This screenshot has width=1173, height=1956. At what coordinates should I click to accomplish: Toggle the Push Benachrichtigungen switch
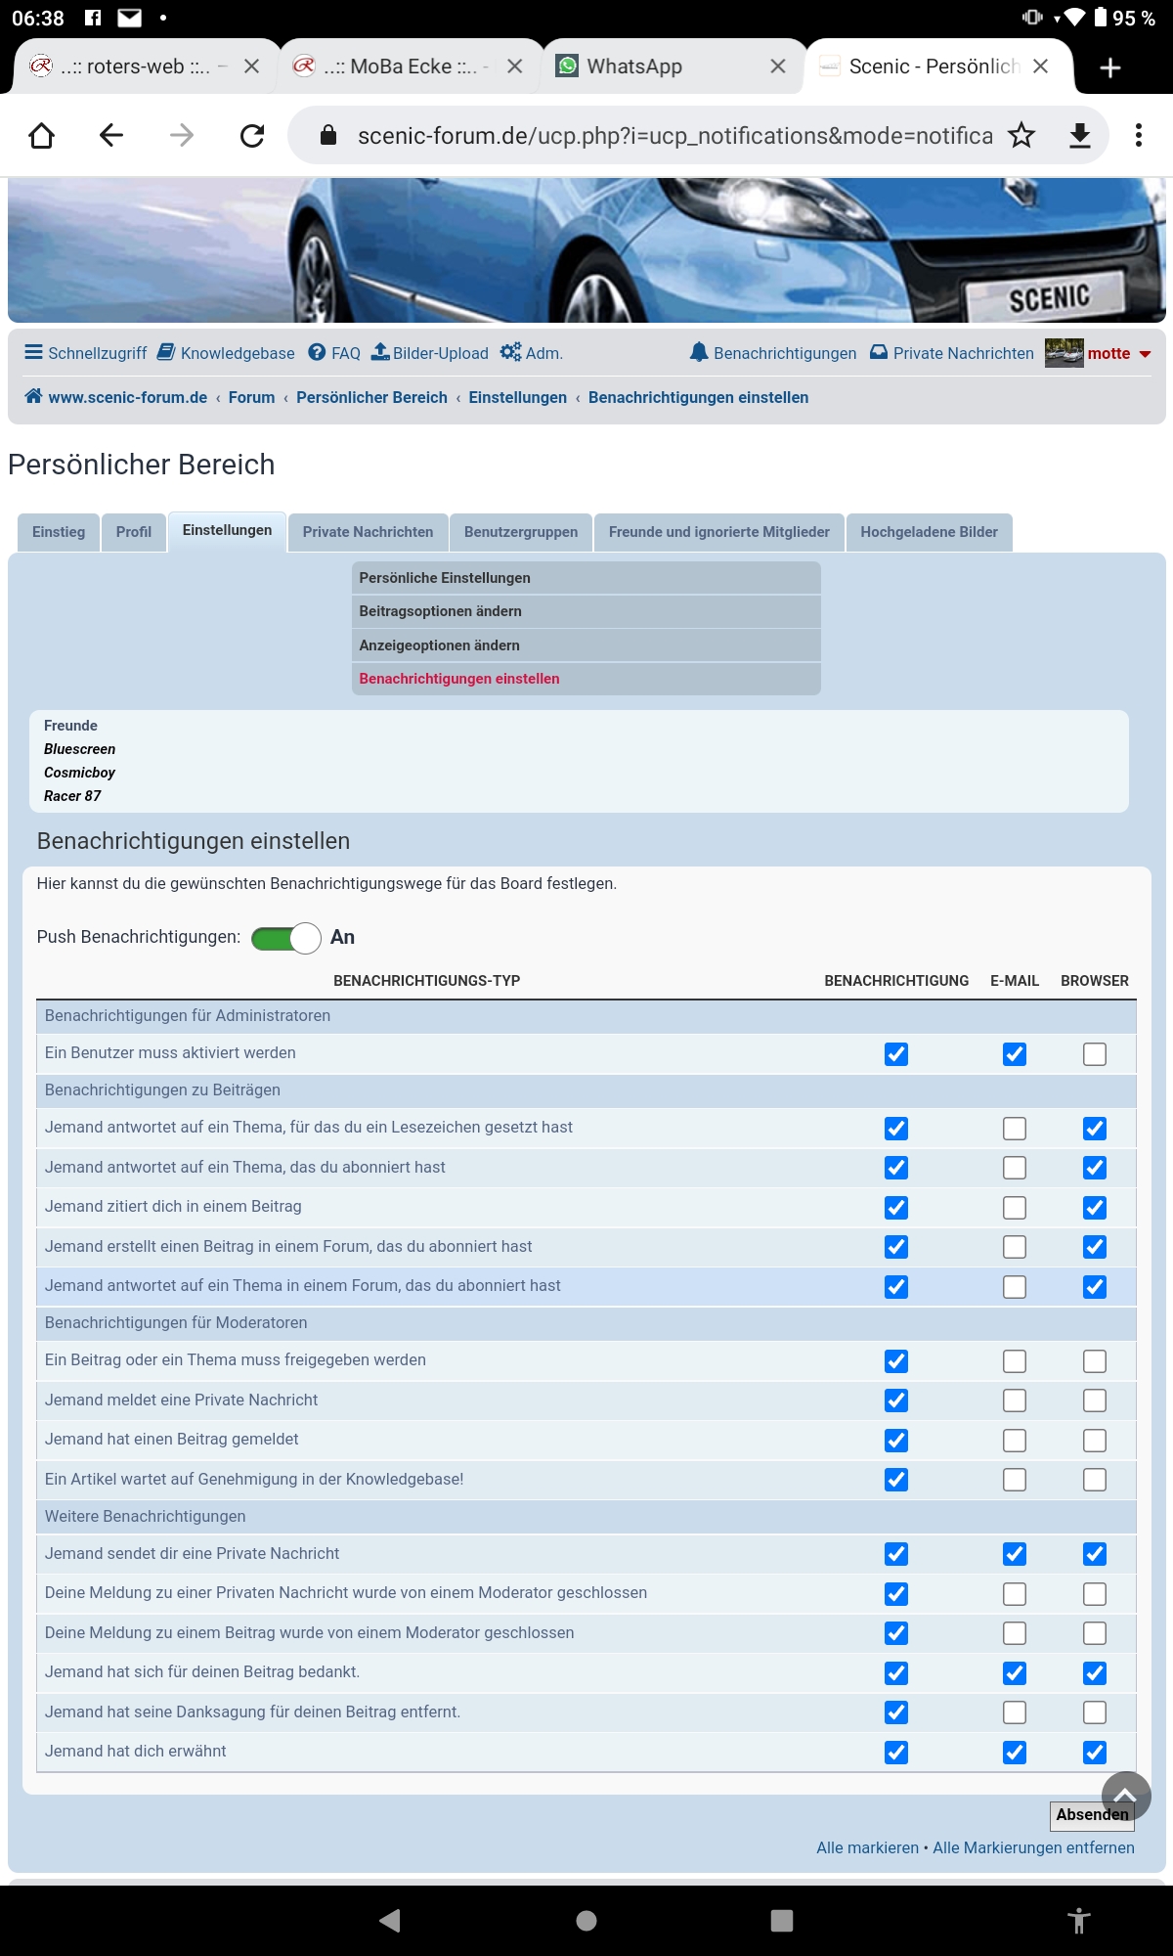286,938
